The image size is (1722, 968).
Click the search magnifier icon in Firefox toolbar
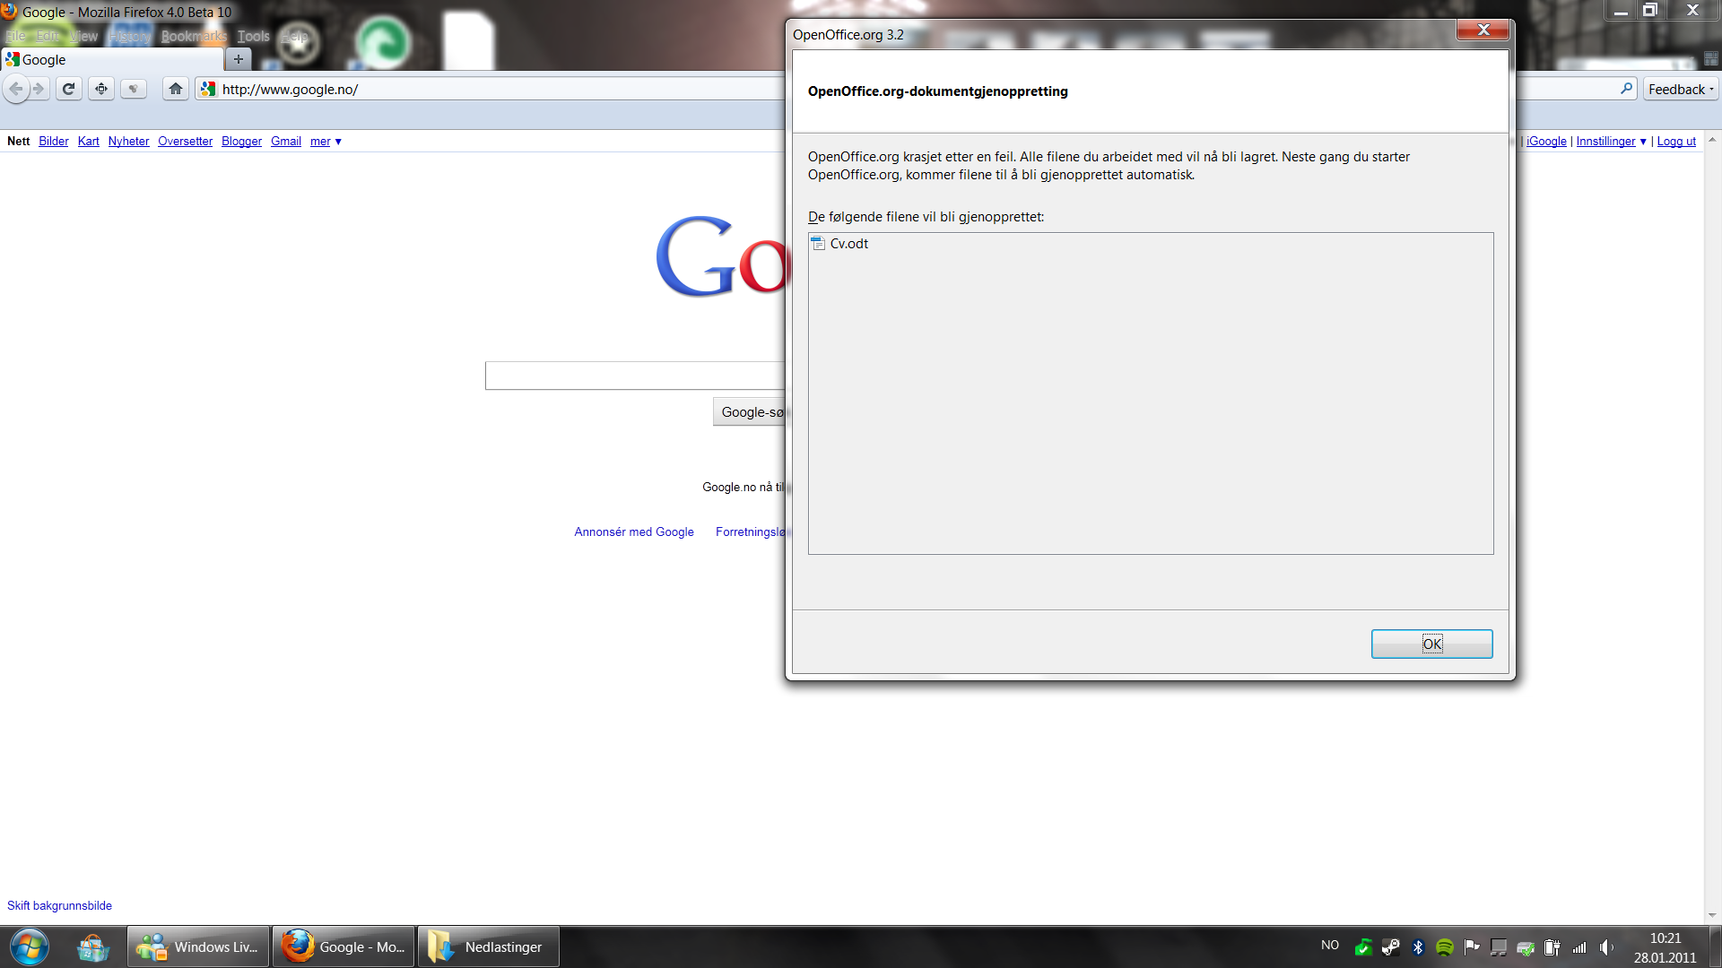[x=1626, y=88]
